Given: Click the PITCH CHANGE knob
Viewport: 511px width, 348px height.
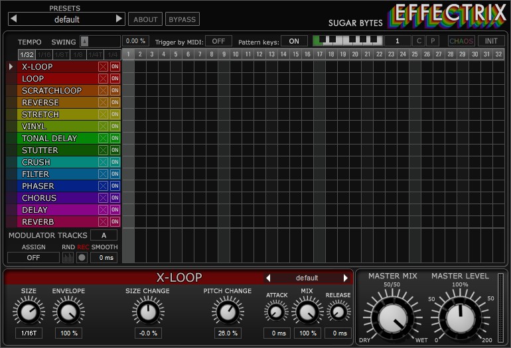Looking at the screenshot, I should coord(228,312).
